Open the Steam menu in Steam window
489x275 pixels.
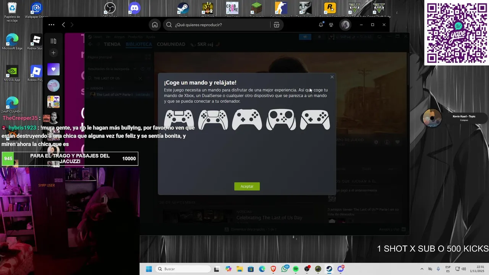[x=97, y=37]
